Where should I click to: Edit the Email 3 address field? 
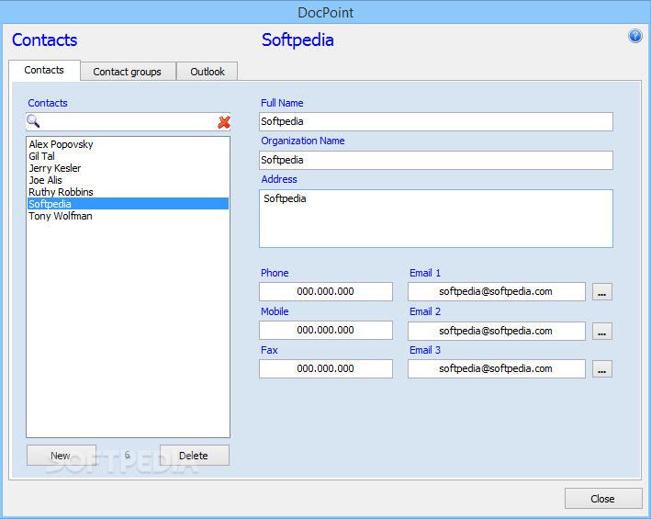pos(497,368)
